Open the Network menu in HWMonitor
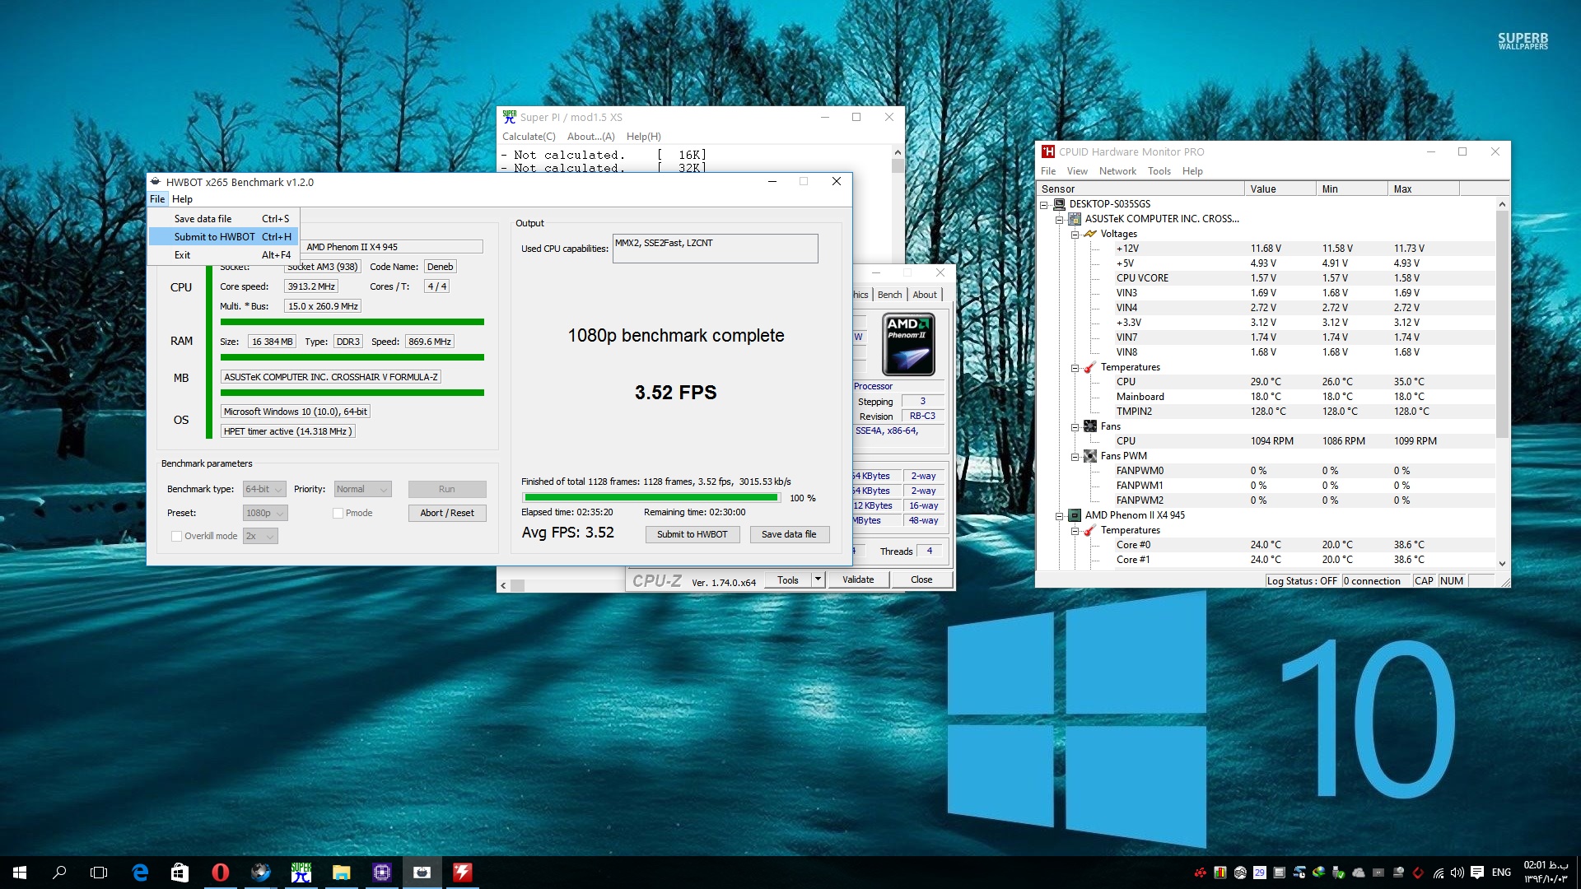The height and width of the screenshot is (889, 1581). 1117,171
